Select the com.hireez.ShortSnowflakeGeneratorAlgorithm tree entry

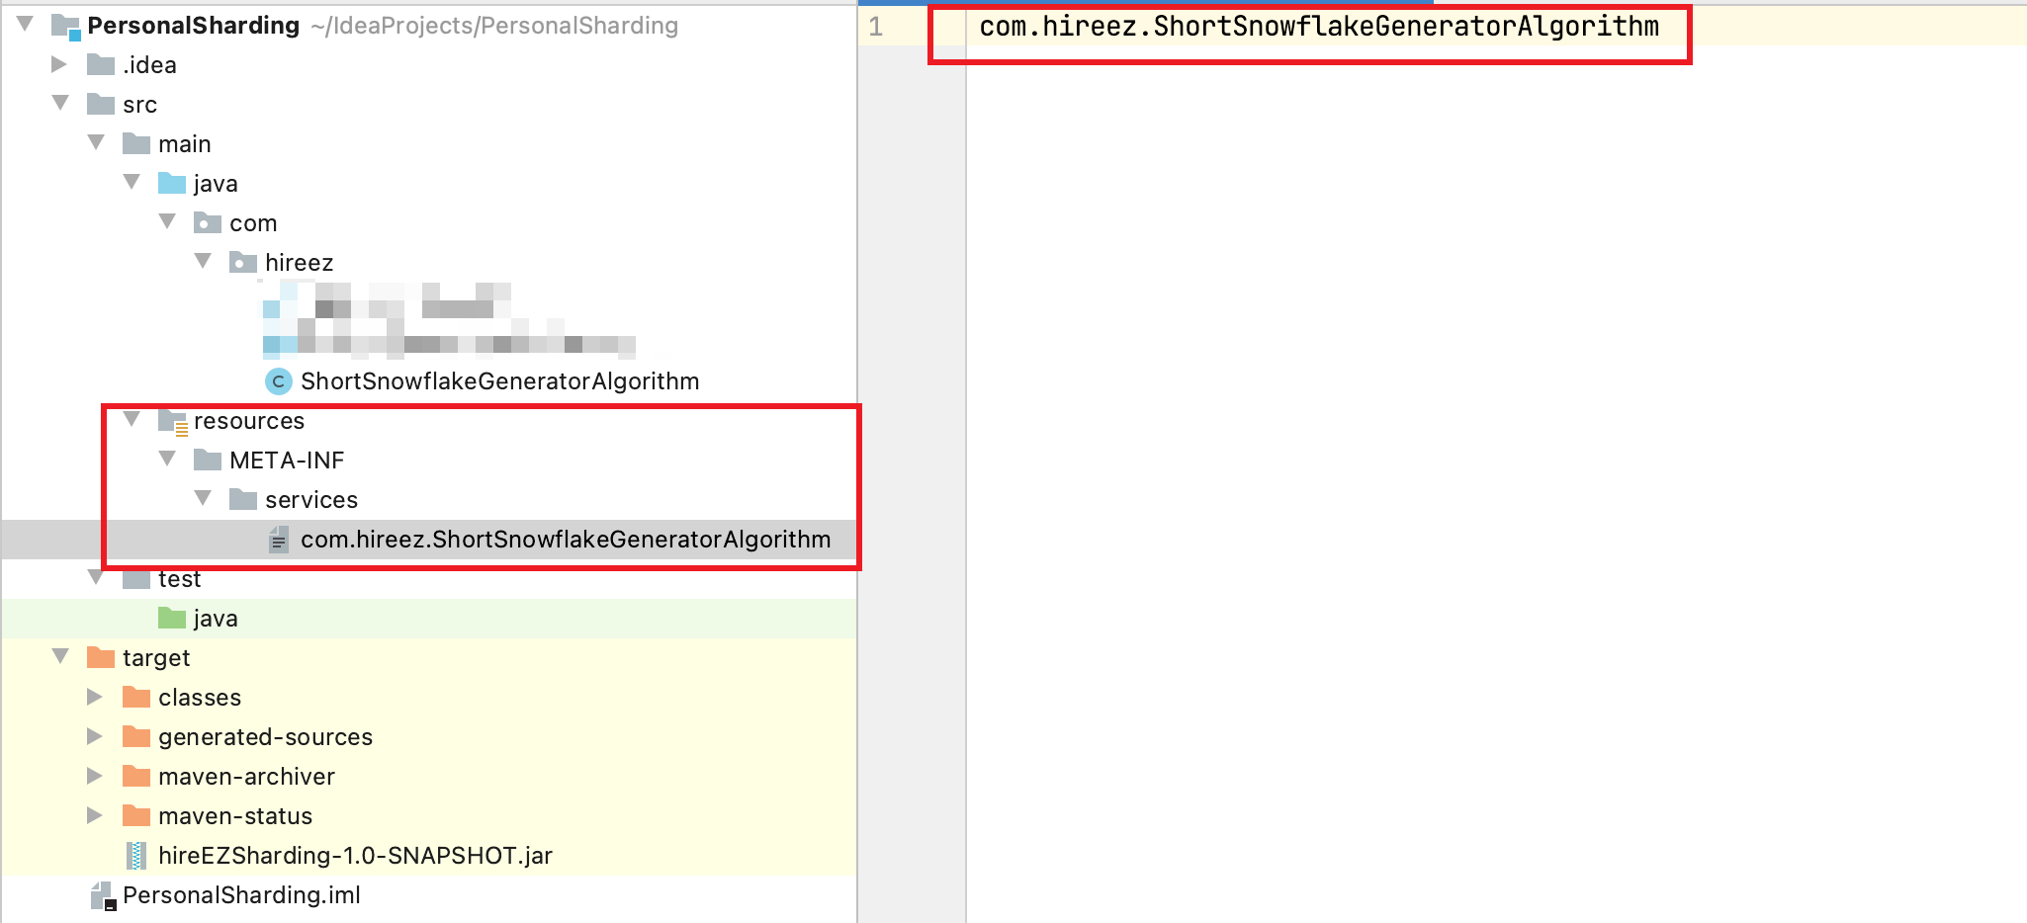[565, 540]
